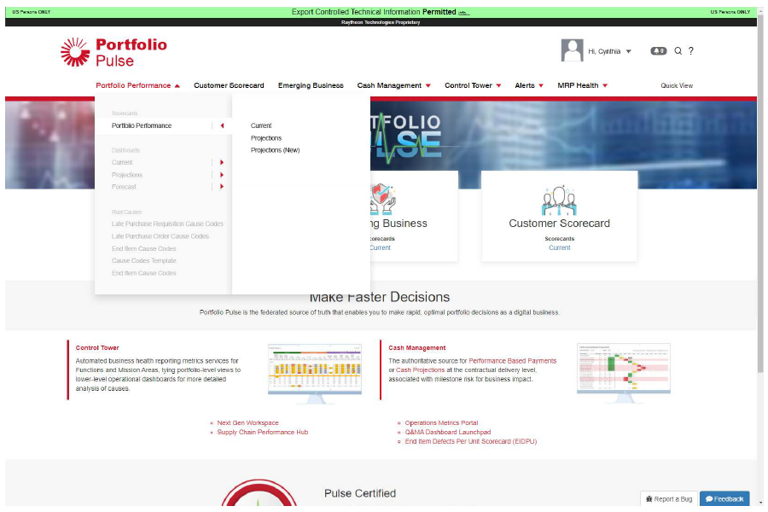The height and width of the screenshot is (512, 768).
Task: Open the notifications bell badge
Action: pos(658,51)
